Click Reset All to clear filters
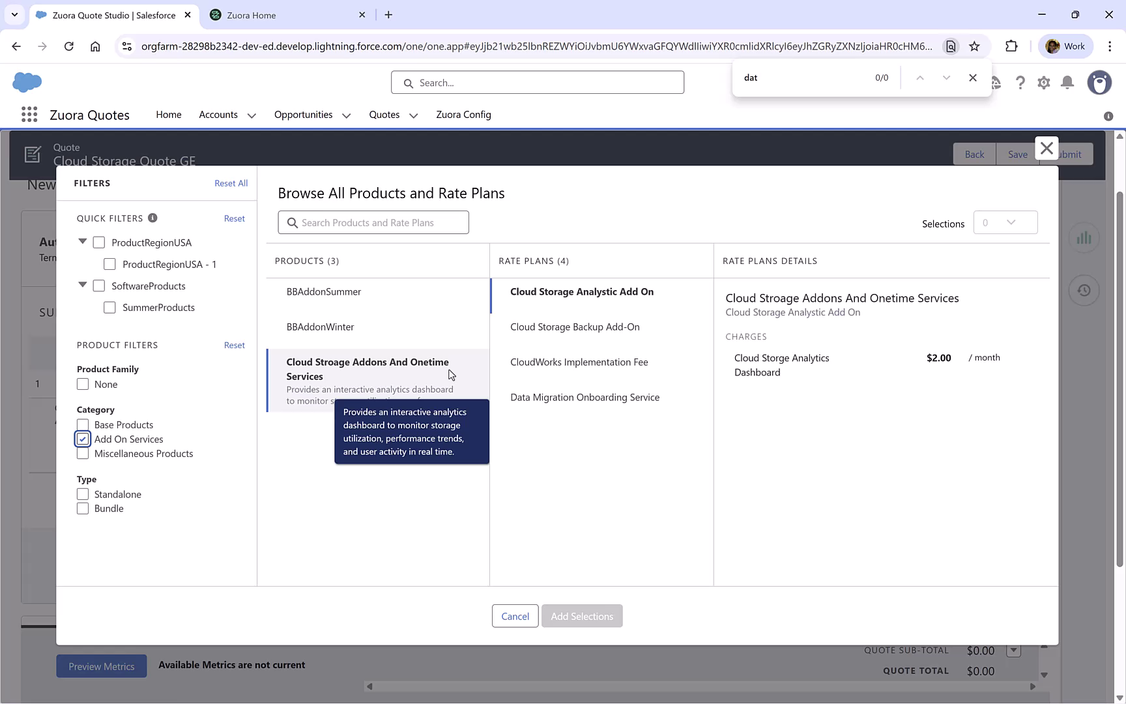The height and width of the screenshot is (704, 1126). (x=231, y=183)
